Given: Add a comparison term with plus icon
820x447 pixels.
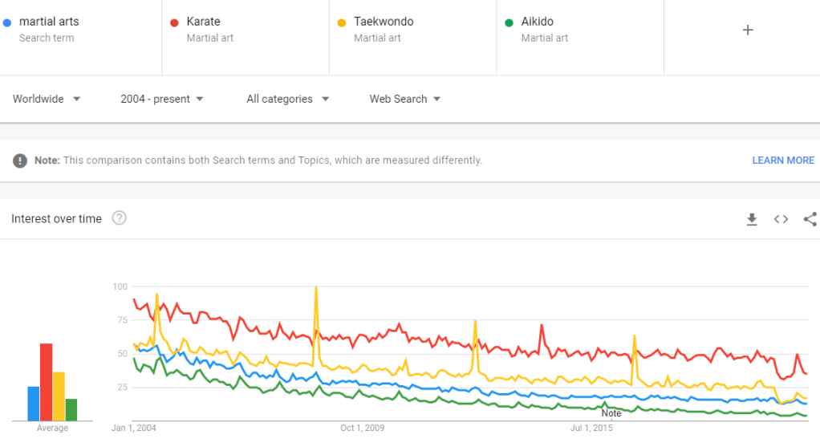Looking at the screenshot, I should pyautogui.click(x=748, y=30).
